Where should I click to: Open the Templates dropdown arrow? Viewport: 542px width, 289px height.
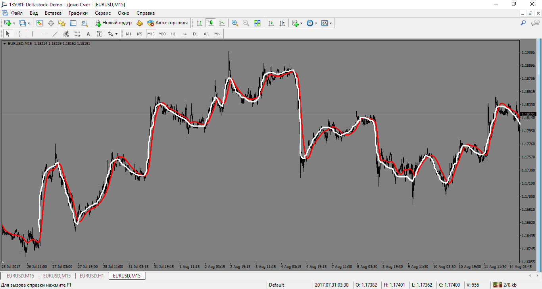pyautogui.click(x=331, y=23)
